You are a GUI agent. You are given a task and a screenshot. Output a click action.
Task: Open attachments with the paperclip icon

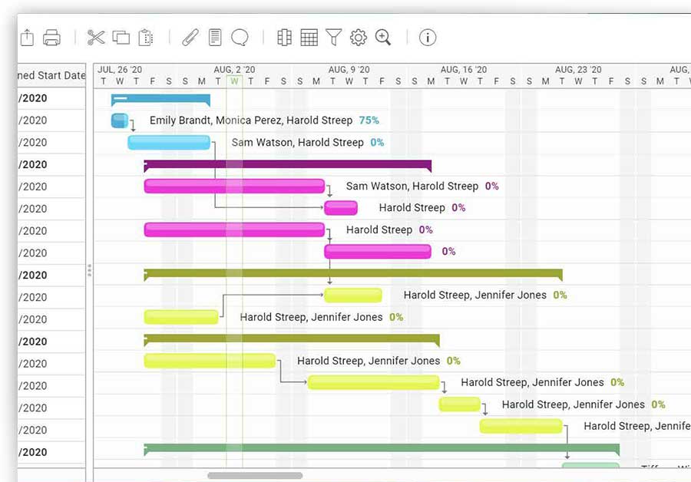coord(190,38)
